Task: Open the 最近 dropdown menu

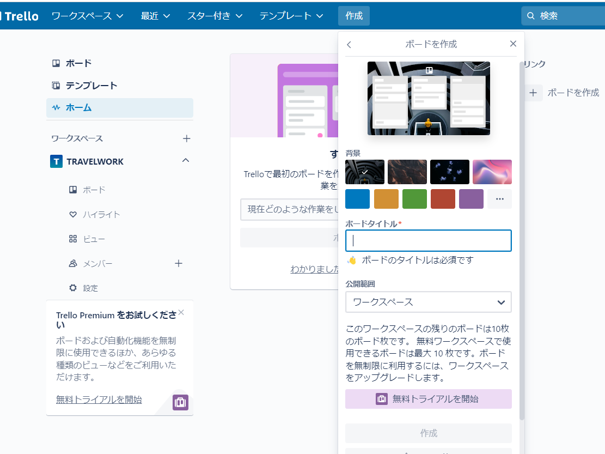Action: coord(155,16)
